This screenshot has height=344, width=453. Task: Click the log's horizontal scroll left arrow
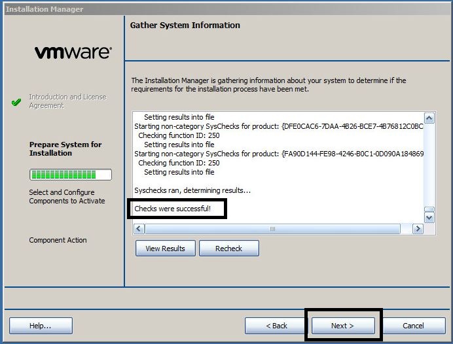(x=139, y=229)
